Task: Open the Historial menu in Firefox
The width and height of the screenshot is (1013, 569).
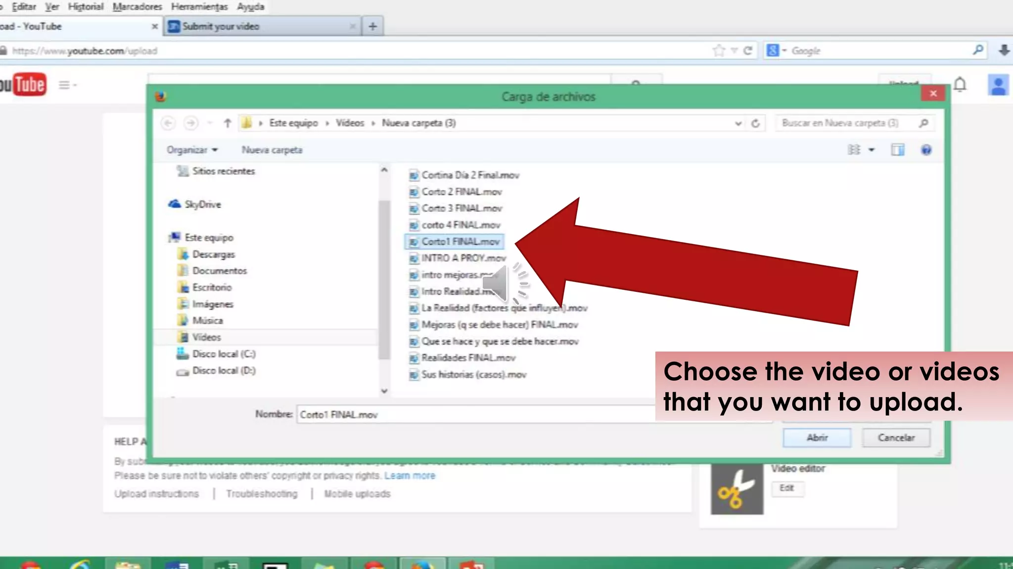Action: tap(86, 7)
